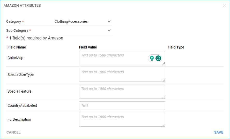Click the SpecialFeature text area

tap(122, 92)
